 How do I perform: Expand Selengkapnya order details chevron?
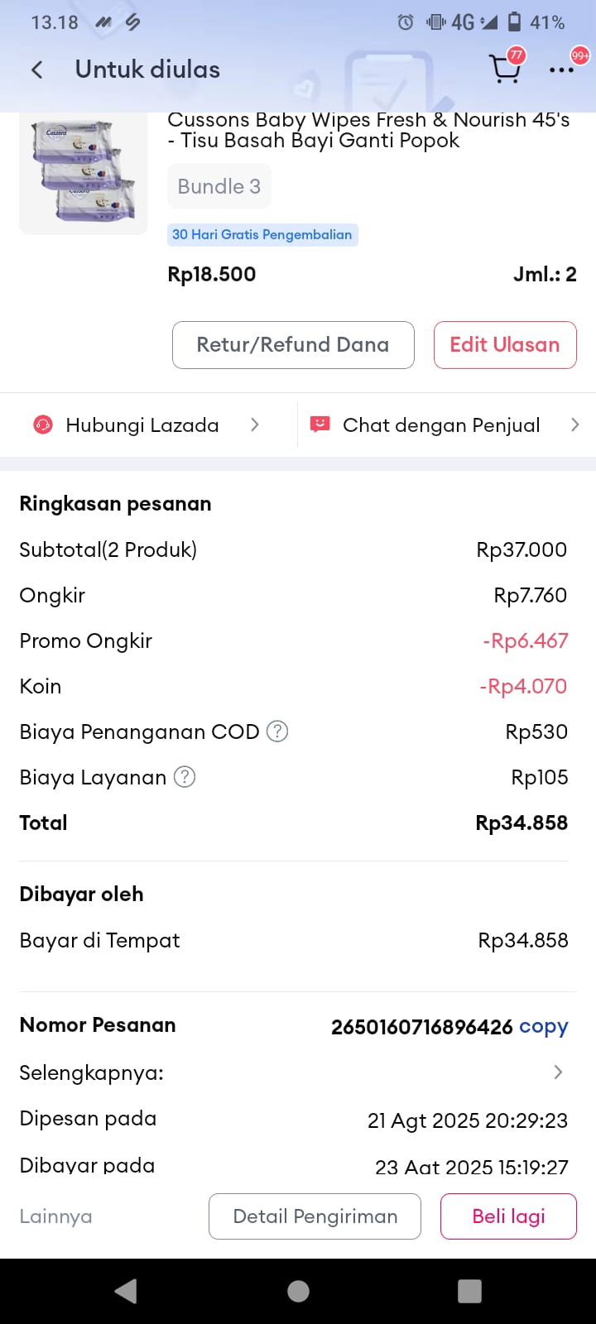(x=558, y=1072)
